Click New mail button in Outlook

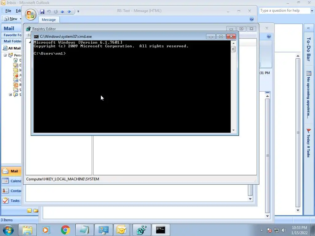[x=11, y=19]
